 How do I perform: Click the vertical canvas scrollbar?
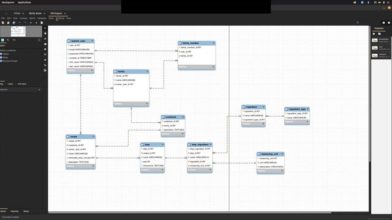pyautogui.click(x=370, y=94)
